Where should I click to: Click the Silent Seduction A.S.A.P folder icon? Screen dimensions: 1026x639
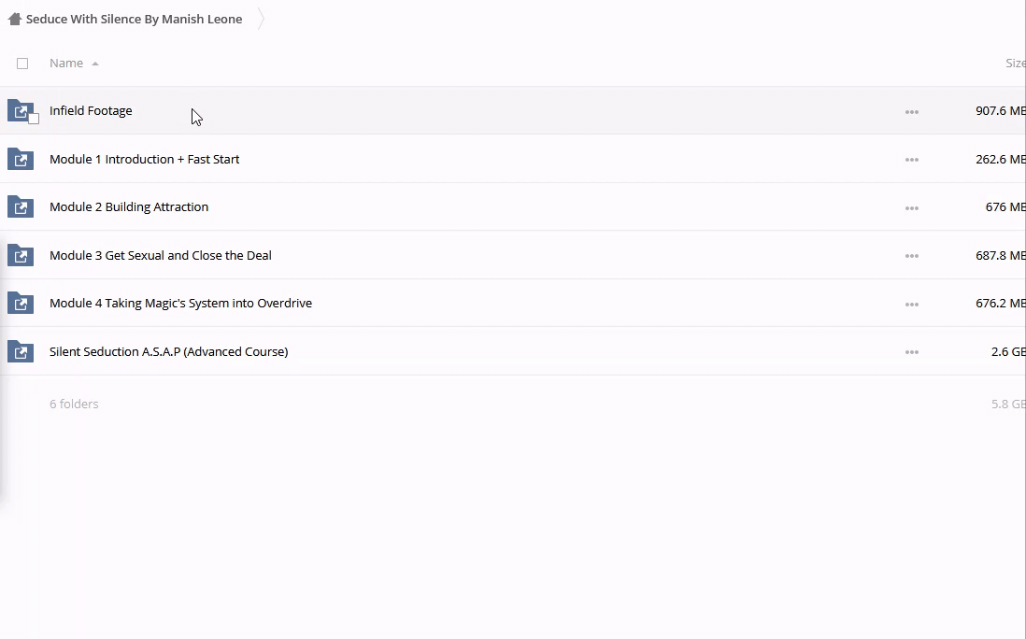[x=21, y=352]
